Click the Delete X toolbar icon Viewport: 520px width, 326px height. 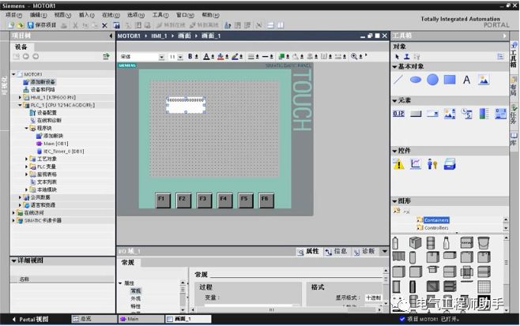104,25
